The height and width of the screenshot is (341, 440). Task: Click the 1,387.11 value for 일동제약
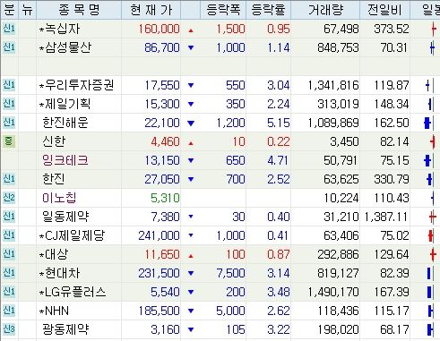(386, 217)
